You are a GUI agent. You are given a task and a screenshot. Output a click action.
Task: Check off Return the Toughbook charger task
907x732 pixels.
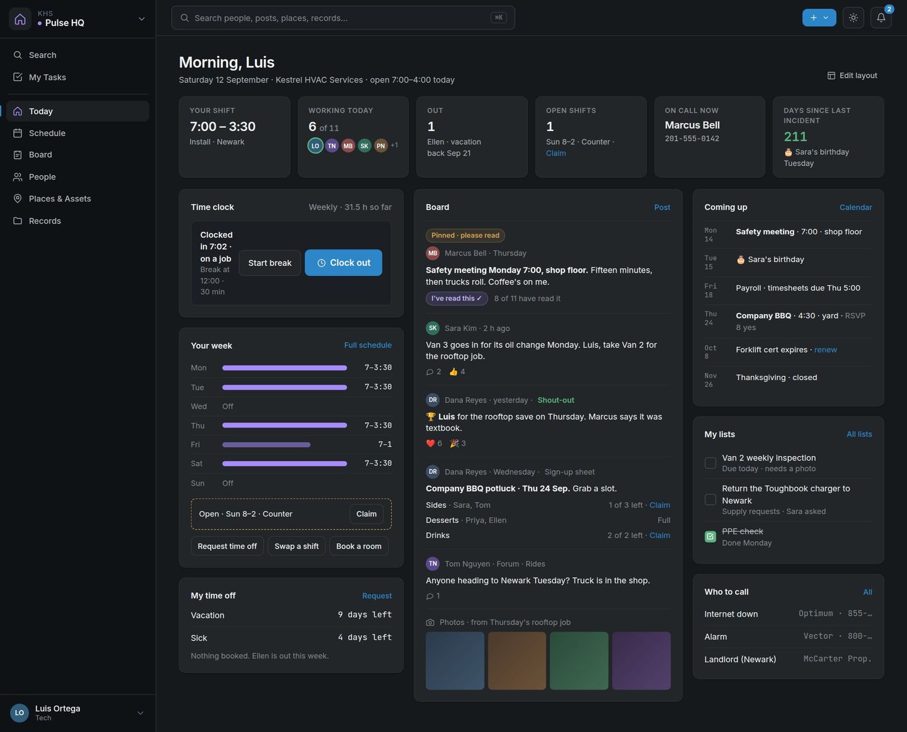[710, 500]
